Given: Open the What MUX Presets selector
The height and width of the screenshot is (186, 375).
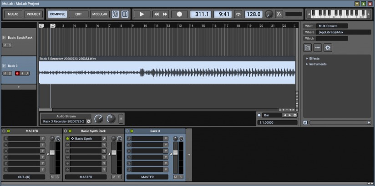Looking at the screenshot, I should coord(332,26).
